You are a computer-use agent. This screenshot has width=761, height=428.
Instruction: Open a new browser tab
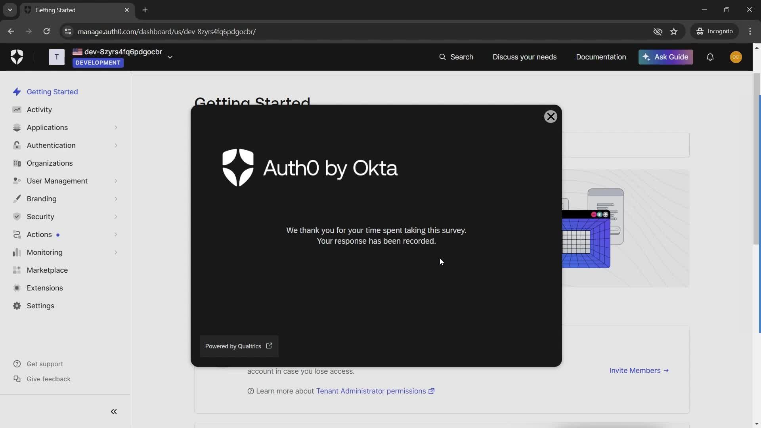(145, 10)
